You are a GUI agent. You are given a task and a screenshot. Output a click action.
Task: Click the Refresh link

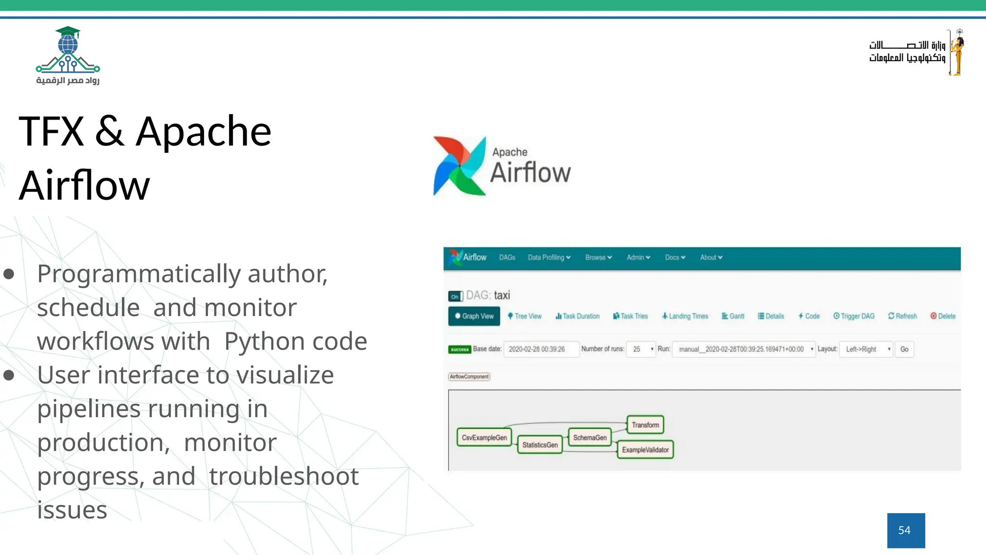tap(902, 316)
